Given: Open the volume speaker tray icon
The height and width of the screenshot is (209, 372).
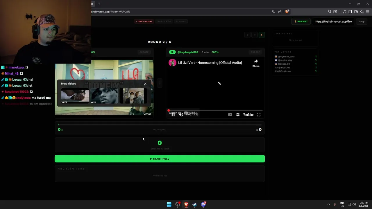Looking at the screenshot, I should [x=354, y=204].
